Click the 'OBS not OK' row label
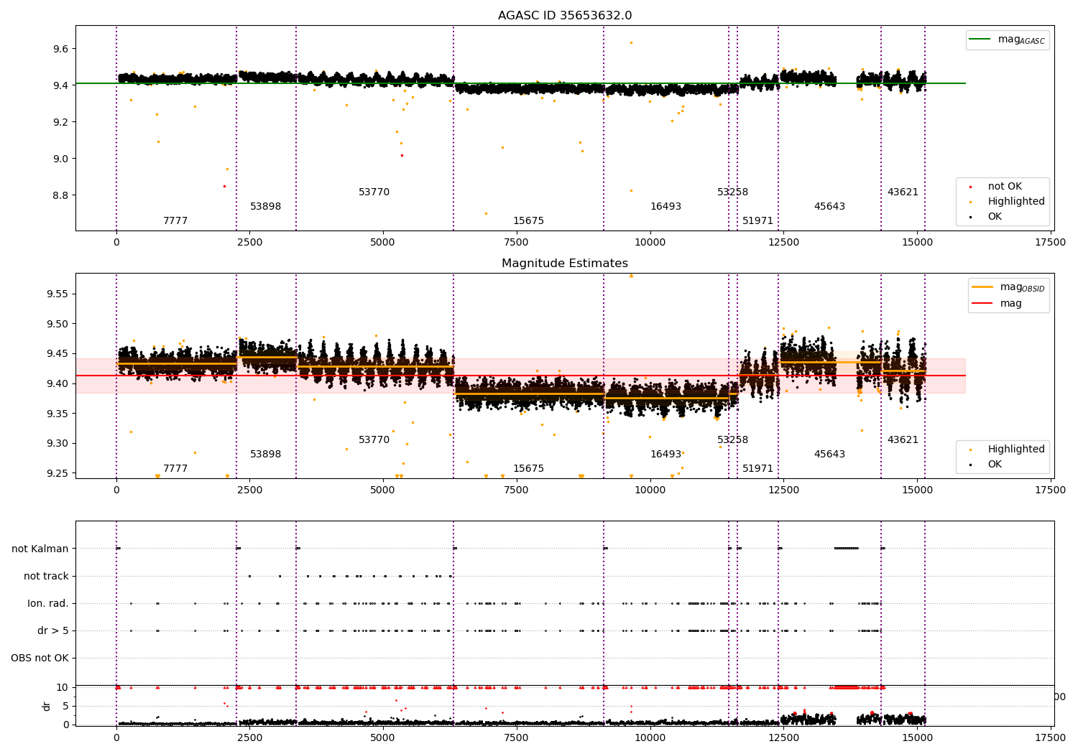Image resolution: width=1078 pixels, height=754 pixels. point(40,658)
